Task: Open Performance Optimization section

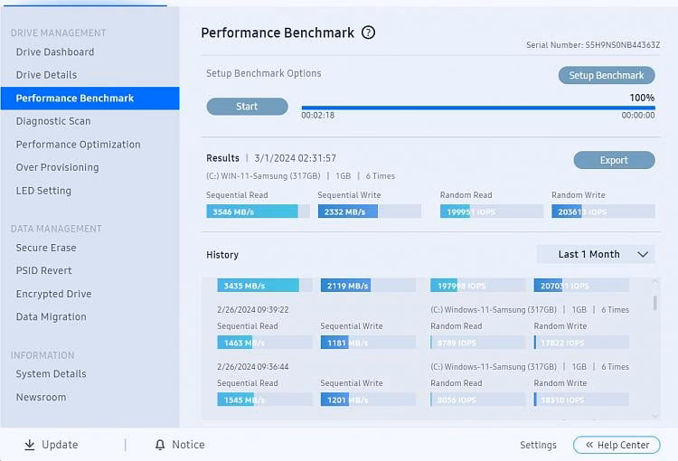Action: click(78, 145)
